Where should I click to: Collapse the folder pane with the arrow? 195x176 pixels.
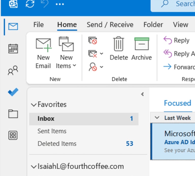point(142,94)
